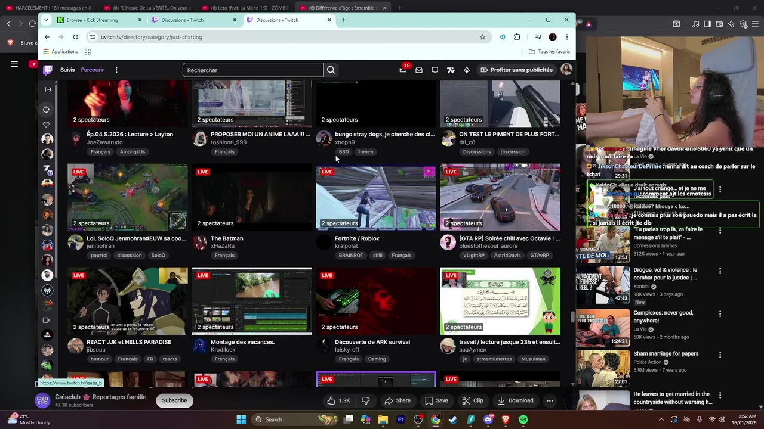764x429 pixels.
Task: Open the Twitch home logo
Action: click(x=48, y=70)
